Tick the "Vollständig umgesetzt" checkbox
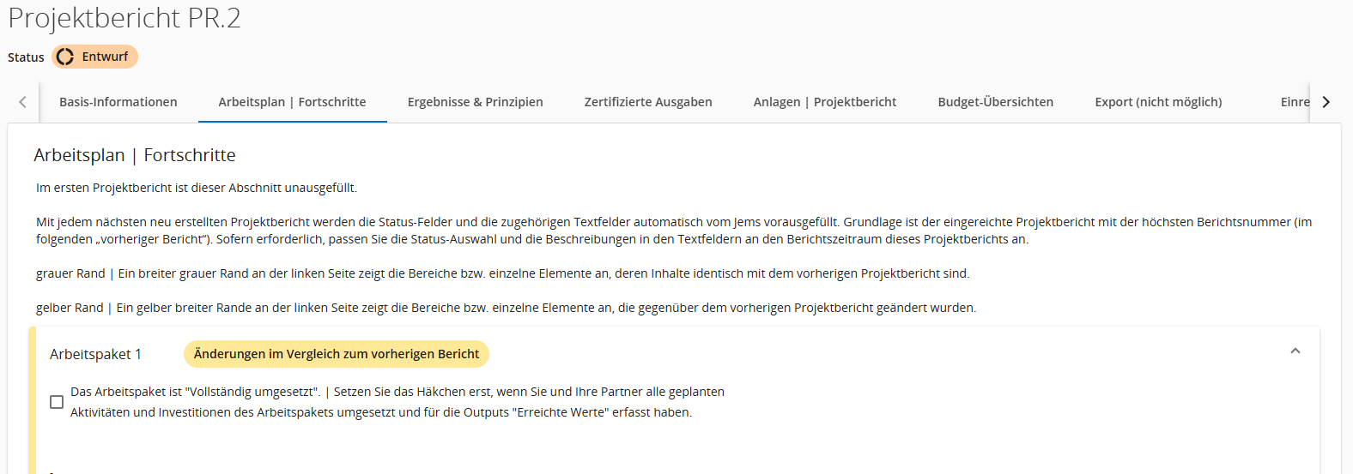Image resolution: width=1353 pixels, height=474 pixels. pyautogui.click(x=57, y=402)
